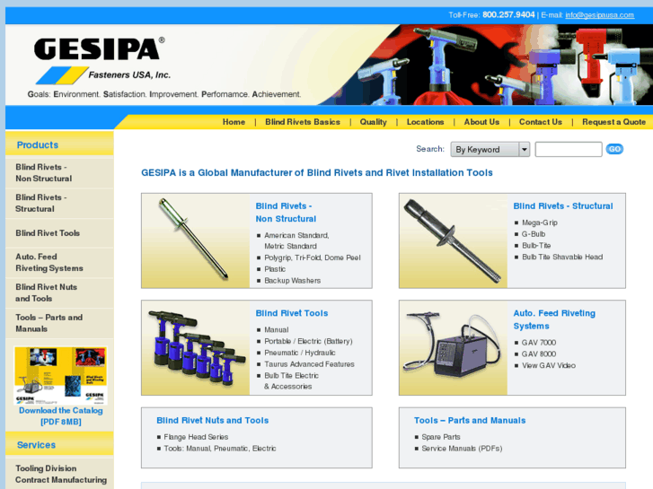This screenshot has height=489, width=653.
Task: Click the Portable / Electric (Battery) item
Action: coord(308,341)
